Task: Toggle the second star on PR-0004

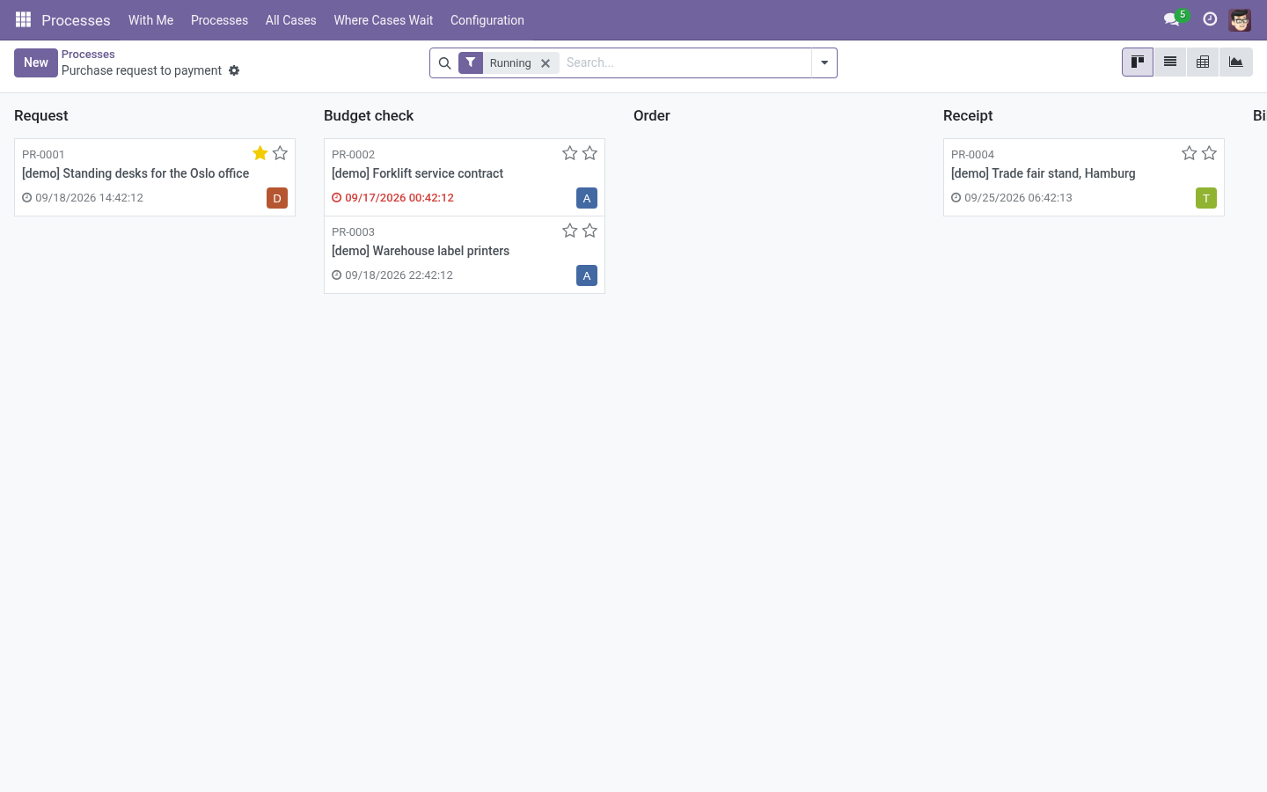Action: tap(1209, 153)
